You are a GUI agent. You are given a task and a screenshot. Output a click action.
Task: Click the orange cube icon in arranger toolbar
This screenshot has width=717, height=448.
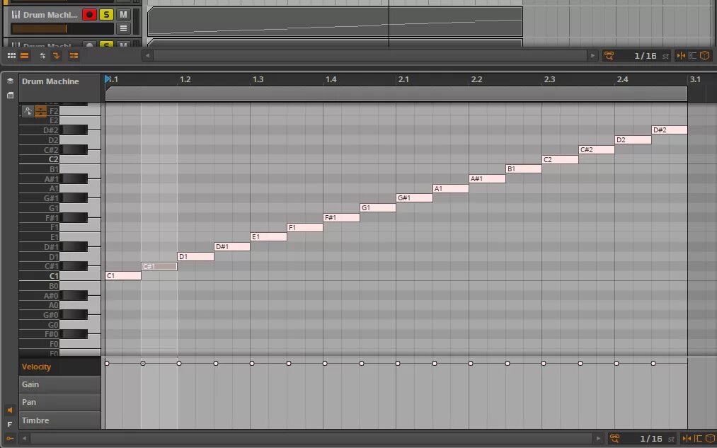[705, 56]
